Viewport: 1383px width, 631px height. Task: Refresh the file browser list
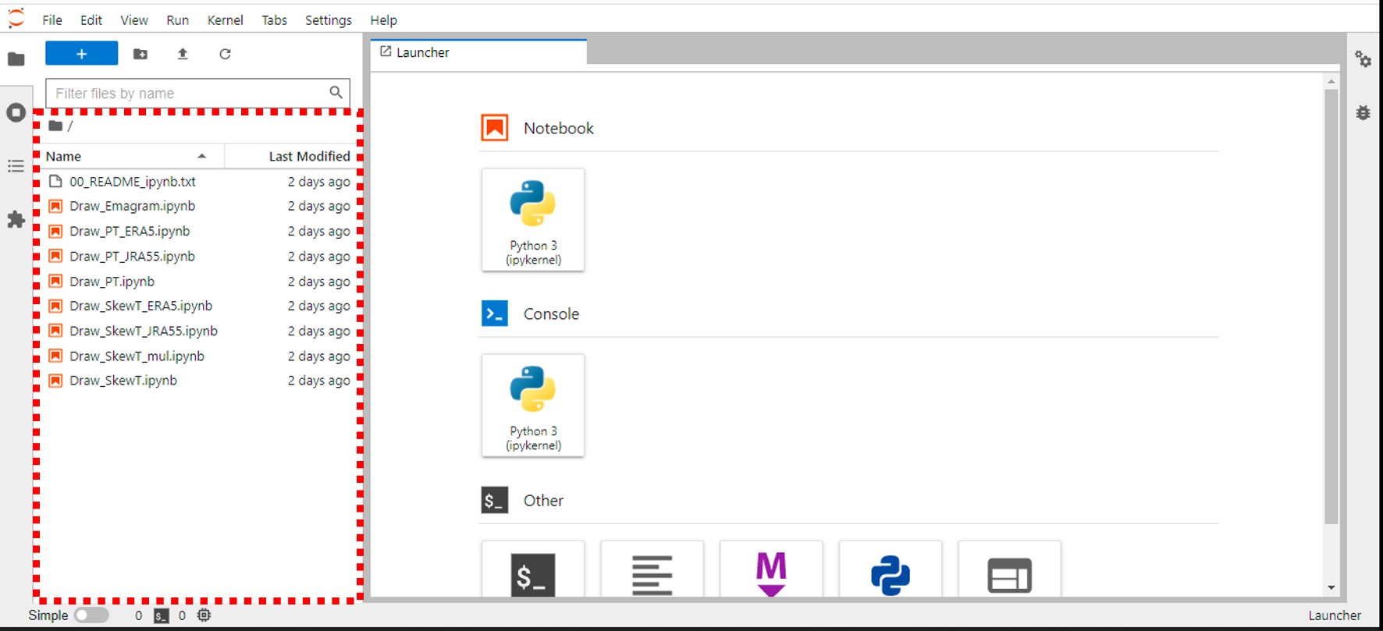(225, 54)
